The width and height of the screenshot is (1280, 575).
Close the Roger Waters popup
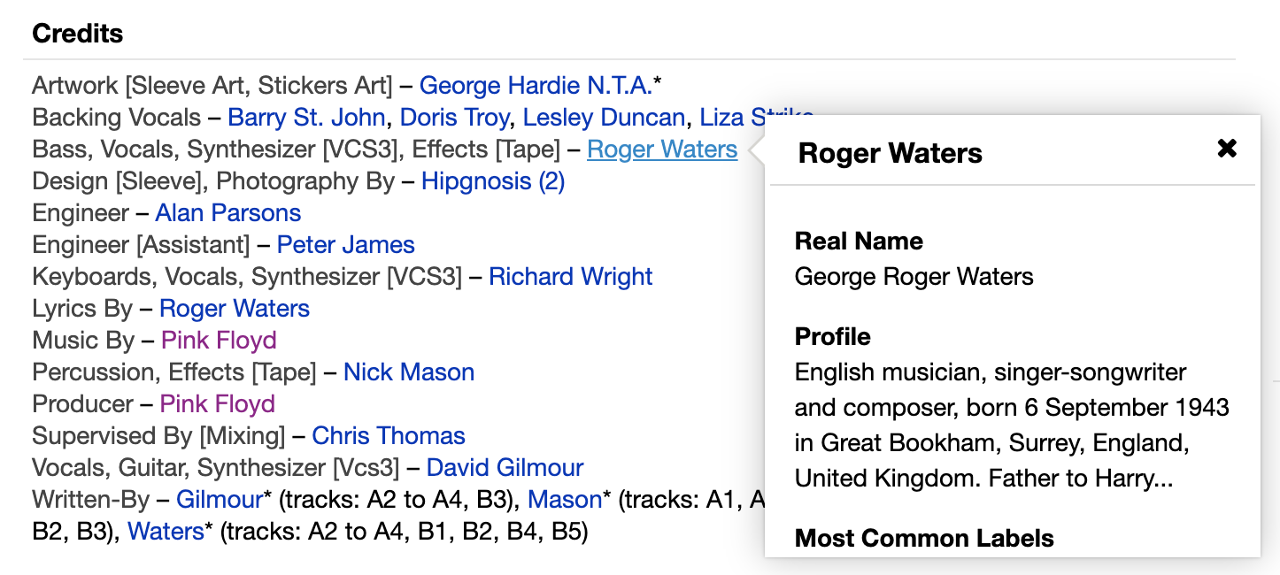1226,149
